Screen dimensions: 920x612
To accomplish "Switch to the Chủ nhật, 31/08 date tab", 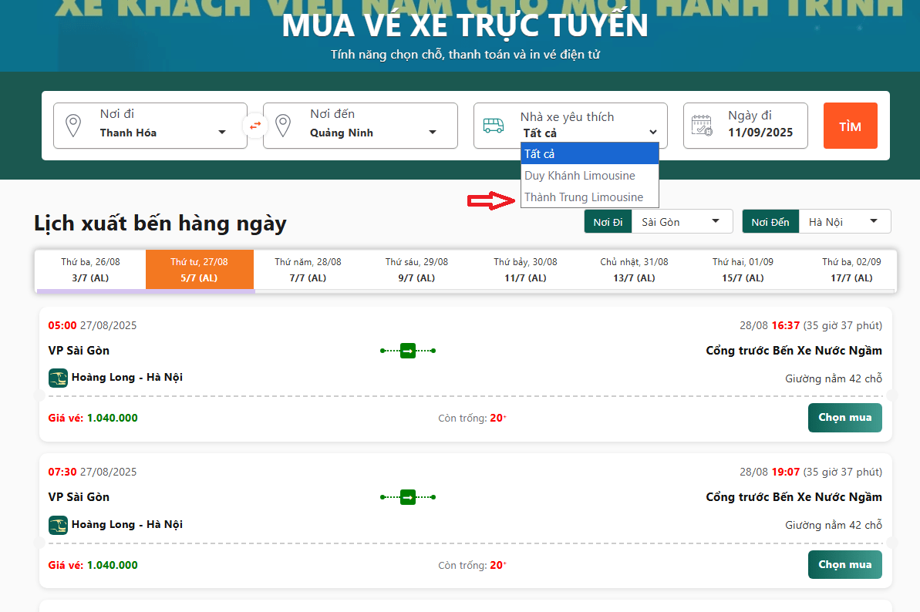I will tap(634, 270).
